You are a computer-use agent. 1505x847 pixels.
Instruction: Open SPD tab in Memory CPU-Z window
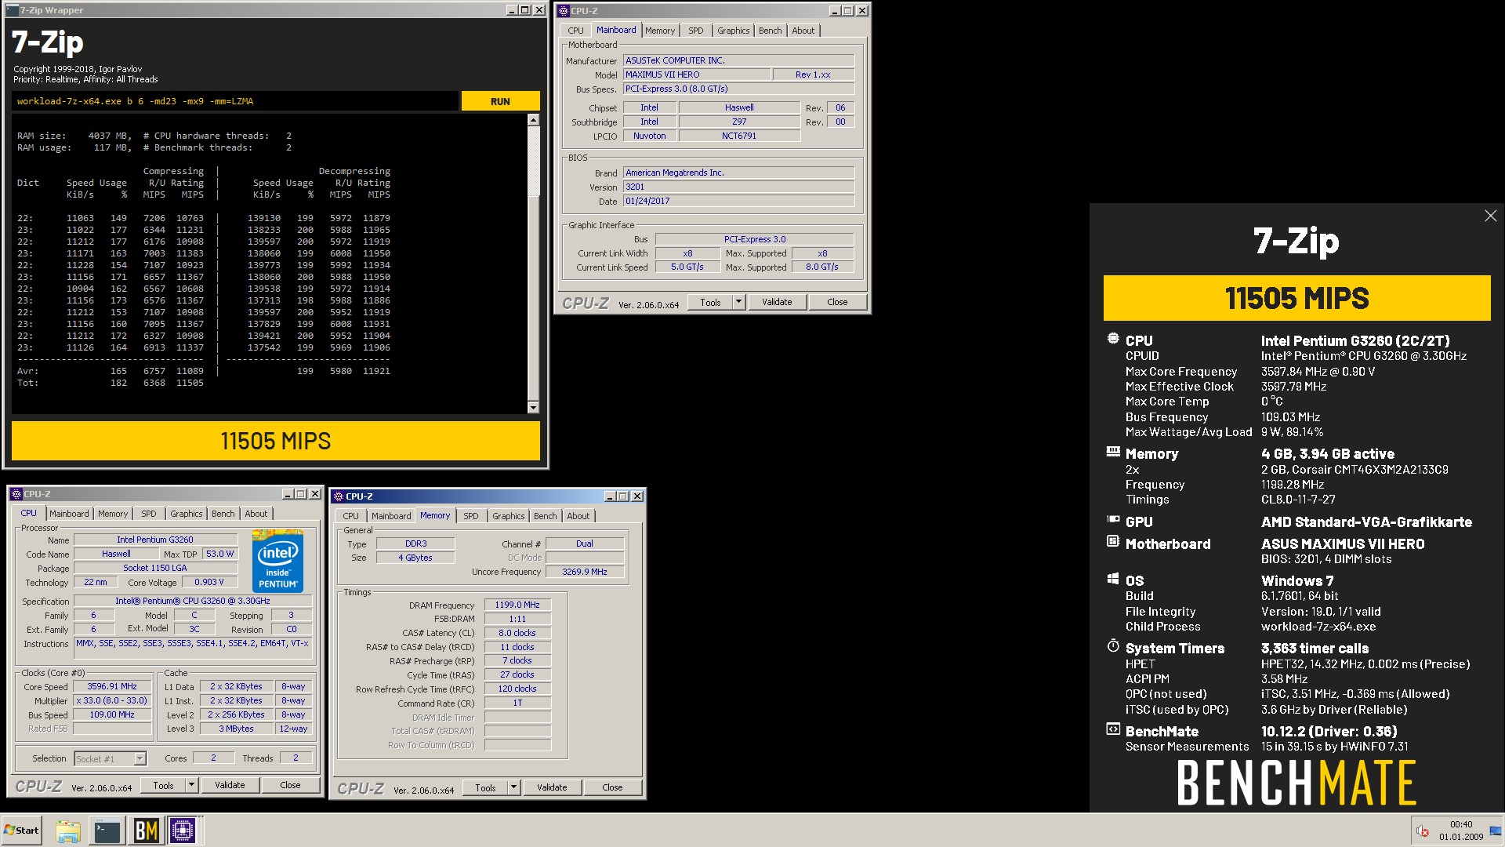471,516
